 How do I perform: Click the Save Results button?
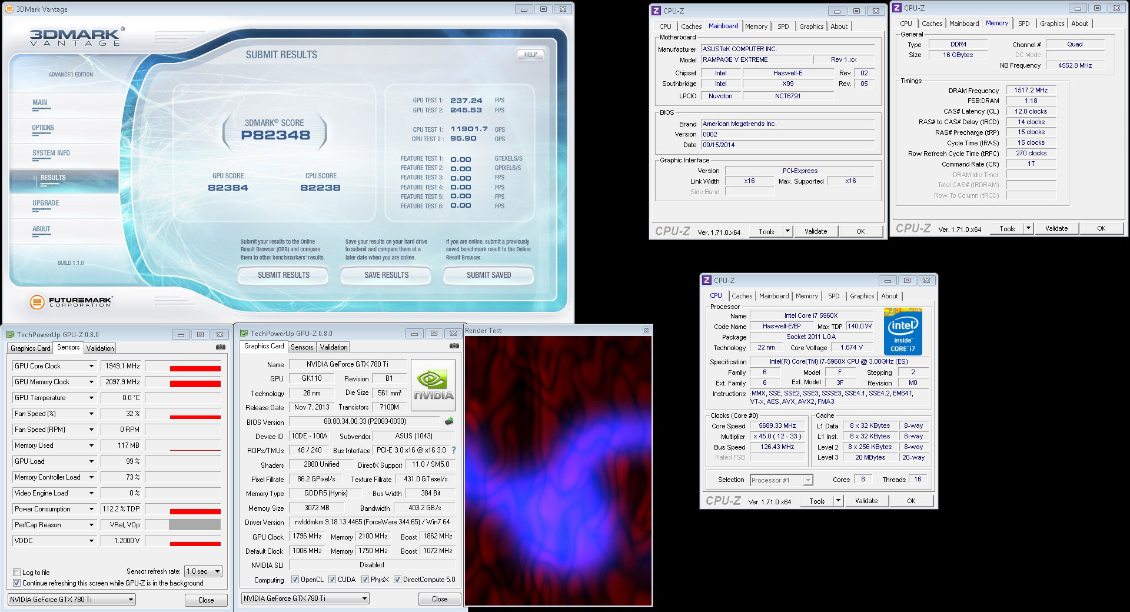[386, 275]
